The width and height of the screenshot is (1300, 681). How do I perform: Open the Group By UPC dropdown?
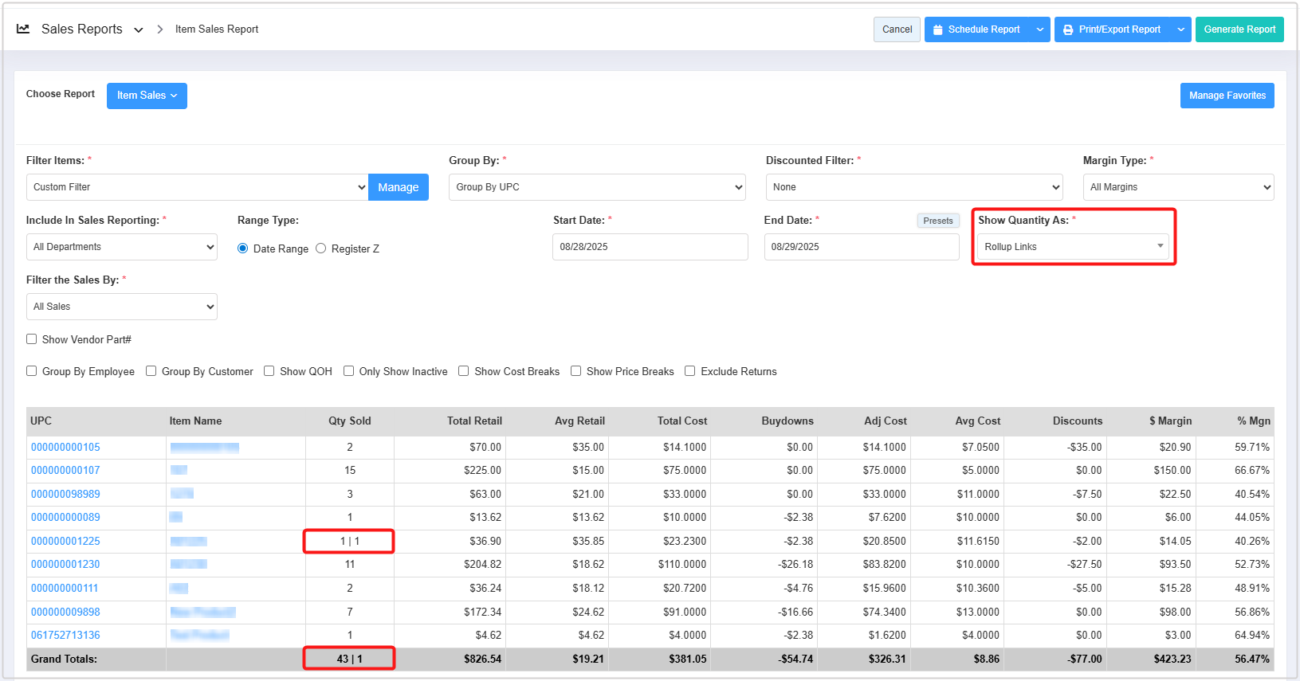[x=597, y=187]
